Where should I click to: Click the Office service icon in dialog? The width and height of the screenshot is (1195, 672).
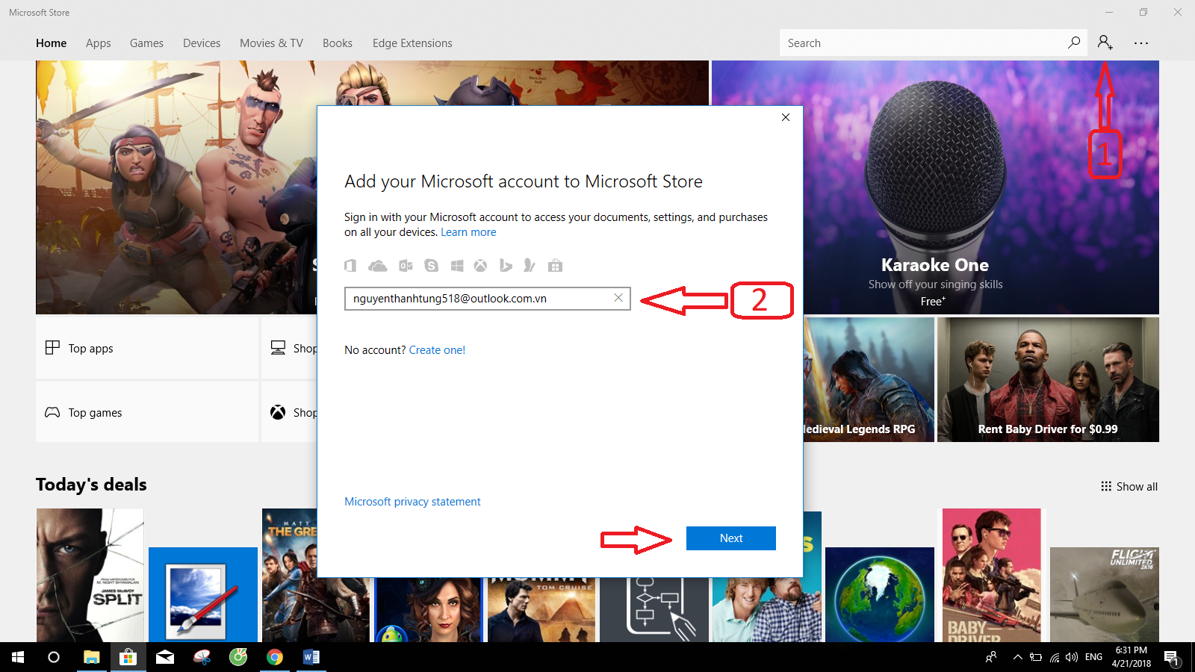tap(350, 266)
